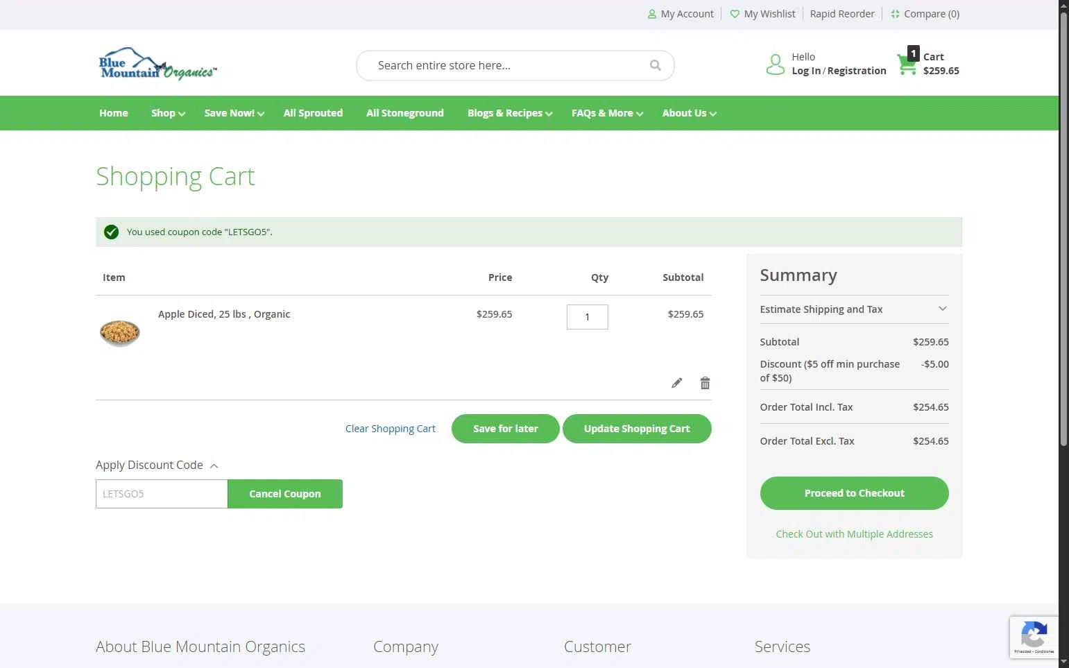Expand the Save Now! menu
The height and width of the screenshot is (668, 1069).
pyautogui.click(x=234, y=113)
